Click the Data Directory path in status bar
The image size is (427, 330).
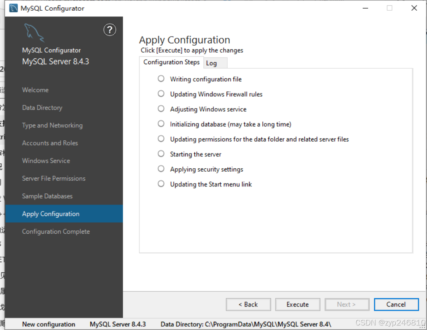click(x=246, y=324)
